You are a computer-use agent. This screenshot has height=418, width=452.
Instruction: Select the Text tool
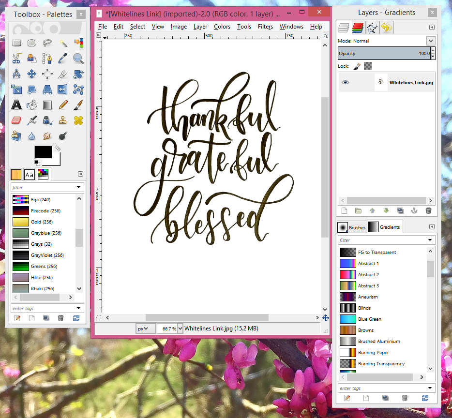pyautogui.click(x=16, y=104)
